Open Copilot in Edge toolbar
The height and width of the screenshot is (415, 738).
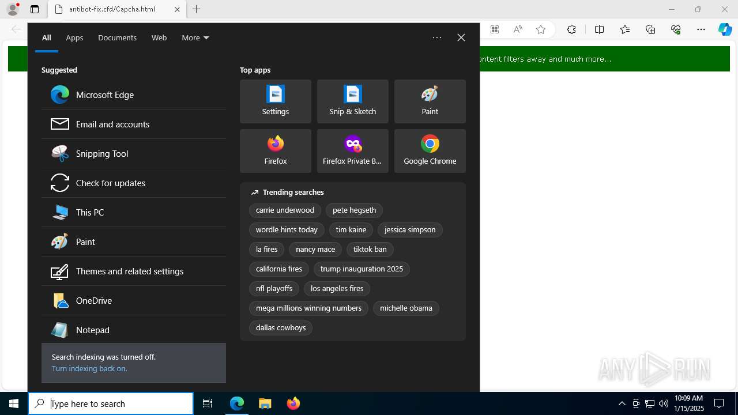click(x=725, y=29)
